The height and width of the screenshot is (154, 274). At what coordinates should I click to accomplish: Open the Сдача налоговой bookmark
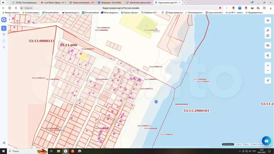coord(214,13)
